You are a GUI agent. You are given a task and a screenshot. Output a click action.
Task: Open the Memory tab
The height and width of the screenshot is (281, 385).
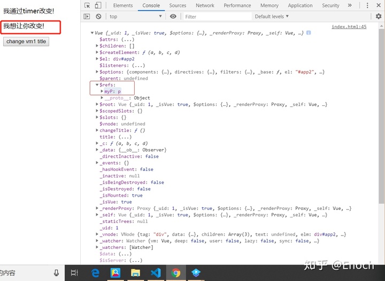(269, 5)
